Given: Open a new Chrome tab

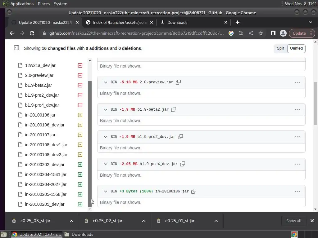Looking at the screenshot, I should tap(238, 22).
